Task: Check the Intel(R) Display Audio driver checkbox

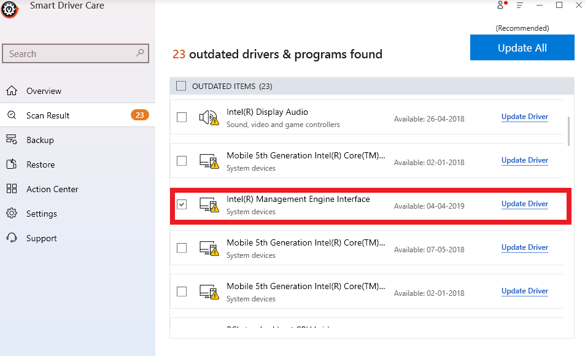Action: (x=181, y=117)
